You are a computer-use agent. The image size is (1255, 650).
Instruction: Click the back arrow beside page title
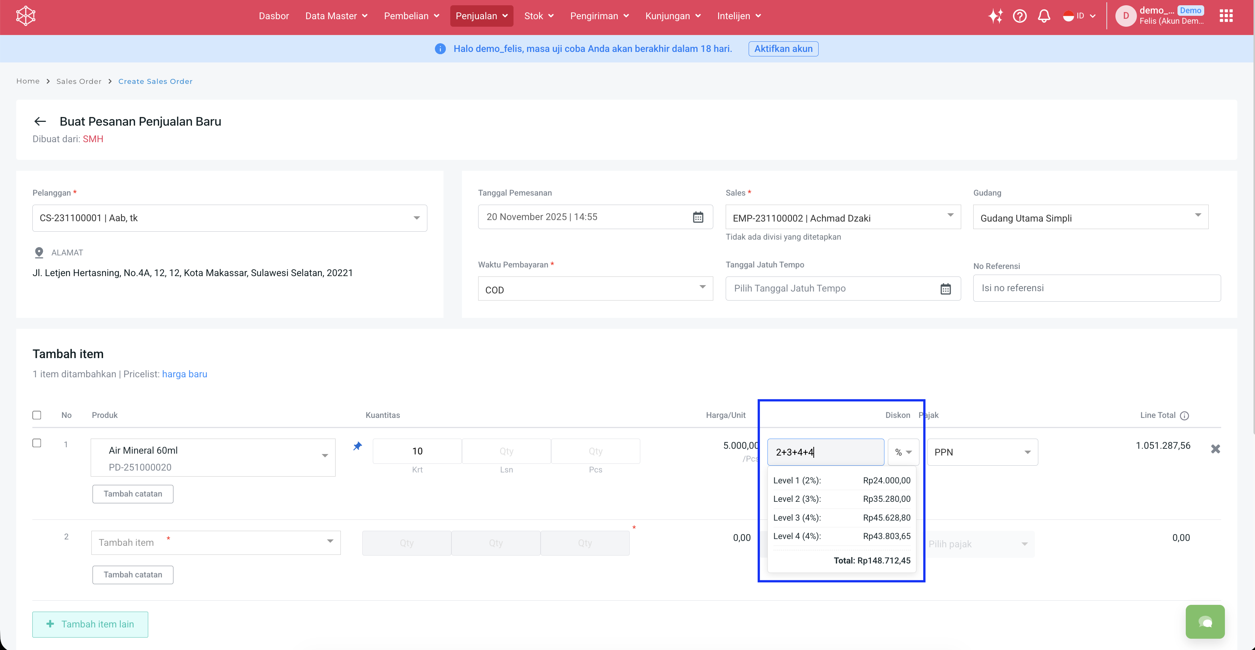coord(40,121)
